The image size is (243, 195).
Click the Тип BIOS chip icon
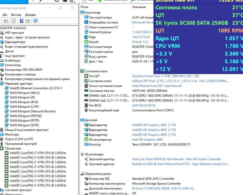click(x=86, y=105)
